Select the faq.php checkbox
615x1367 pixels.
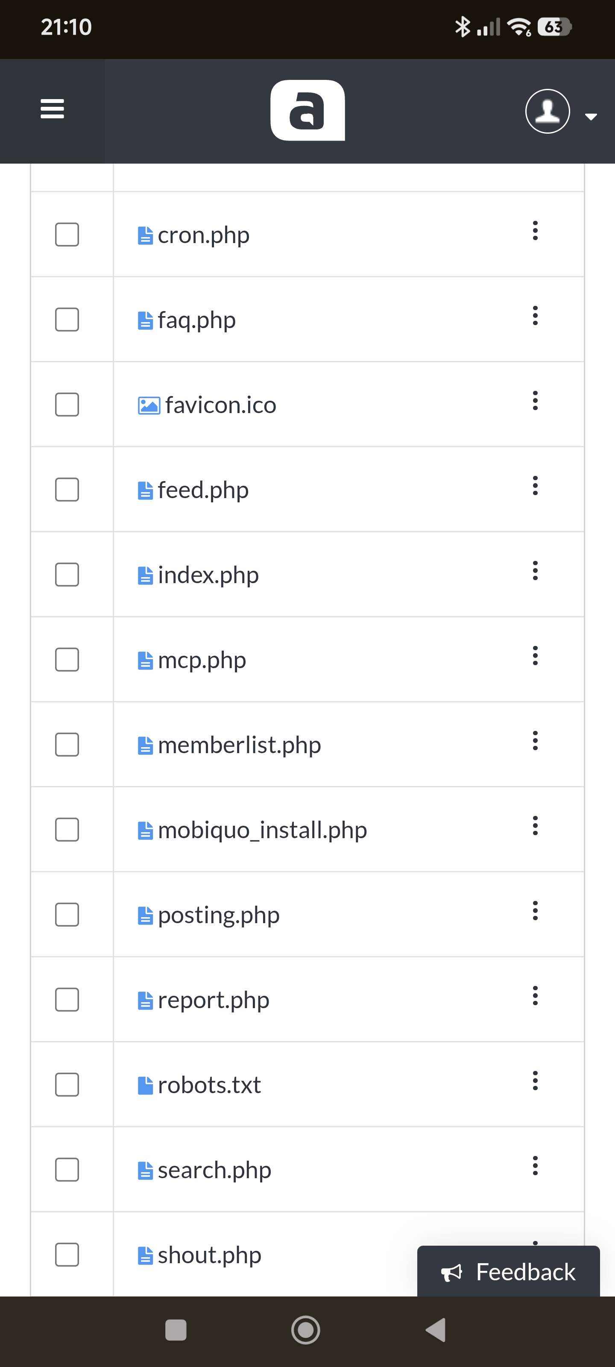click(x=67, y=320)
